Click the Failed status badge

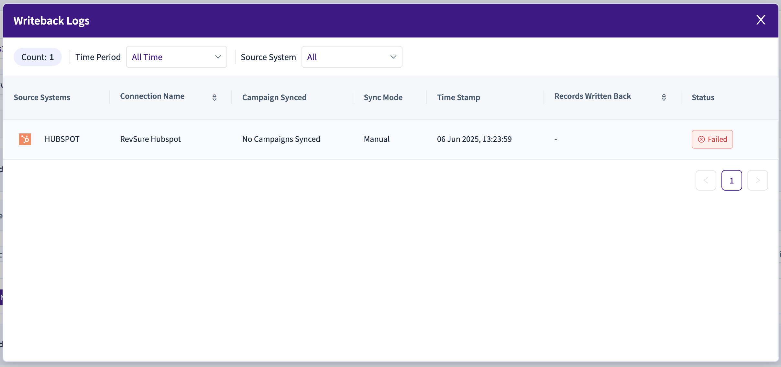click(712, 139)
